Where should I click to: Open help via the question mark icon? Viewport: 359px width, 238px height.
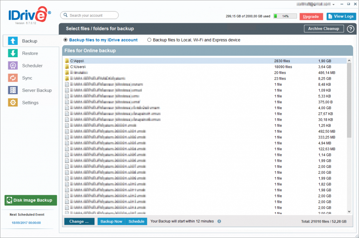pos(350,29)
